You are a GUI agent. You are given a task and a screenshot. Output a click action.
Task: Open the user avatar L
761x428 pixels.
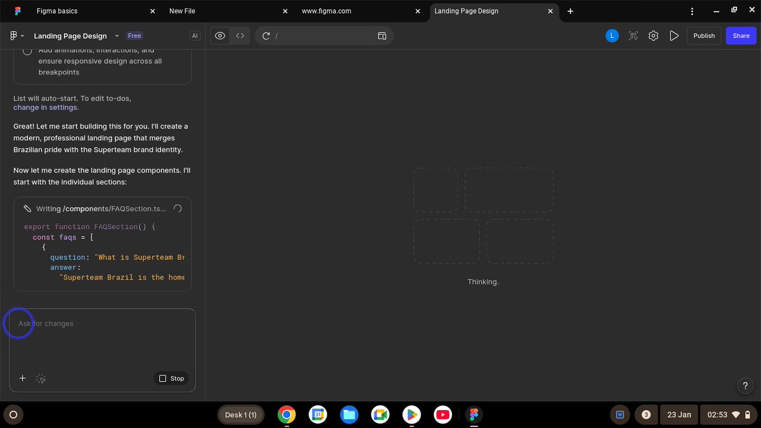tap(612, 36)
